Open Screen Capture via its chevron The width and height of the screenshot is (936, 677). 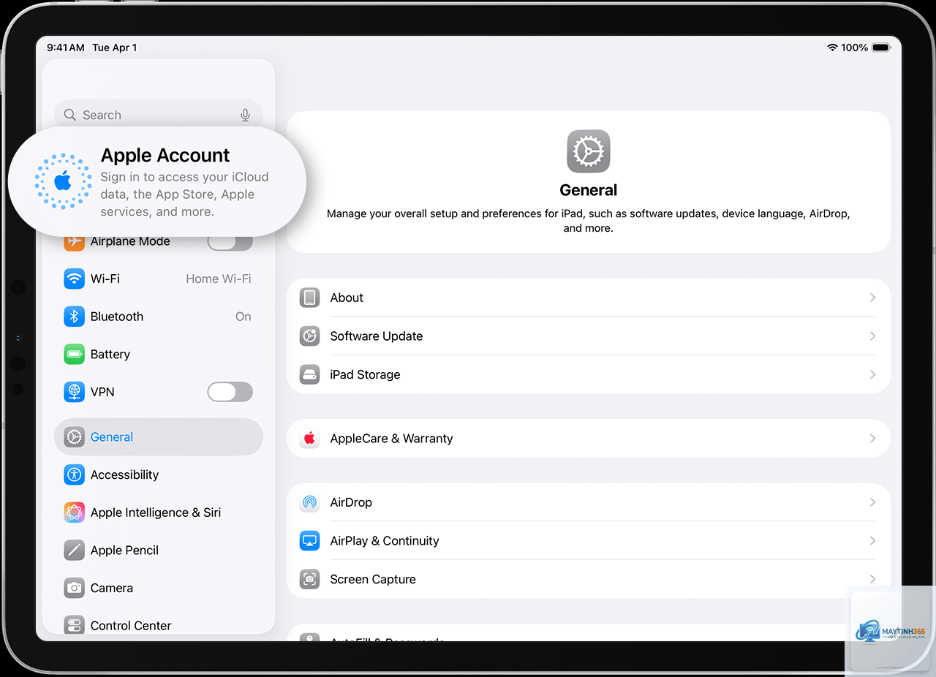pyautogui.click(x=872, y=579)
